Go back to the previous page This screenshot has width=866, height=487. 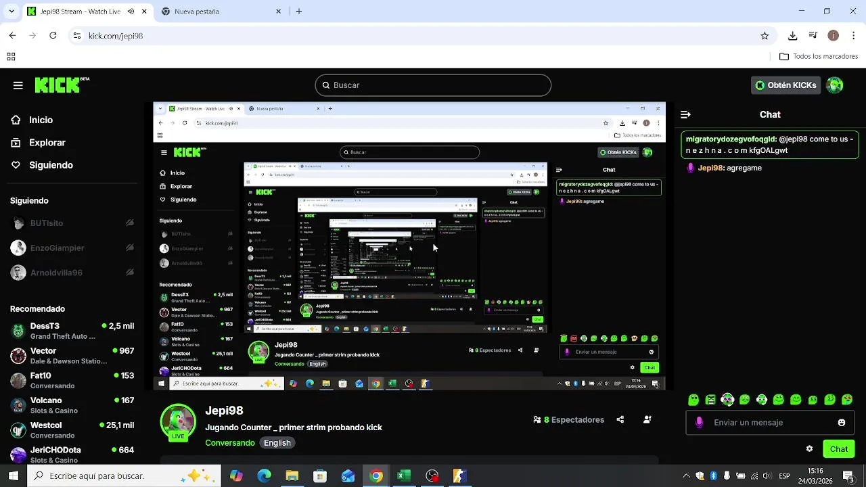tap(12, 36)
